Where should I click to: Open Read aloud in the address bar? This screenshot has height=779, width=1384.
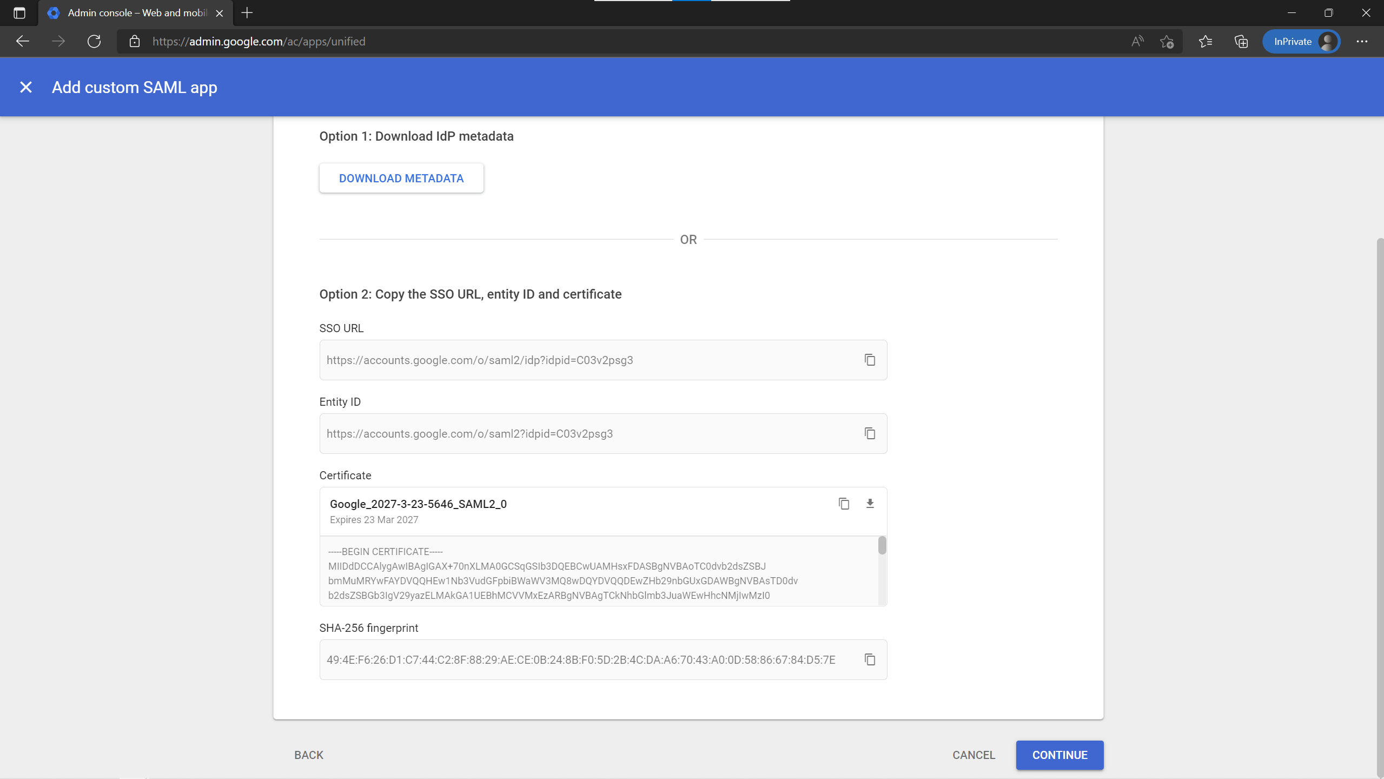pos(1137,41)
